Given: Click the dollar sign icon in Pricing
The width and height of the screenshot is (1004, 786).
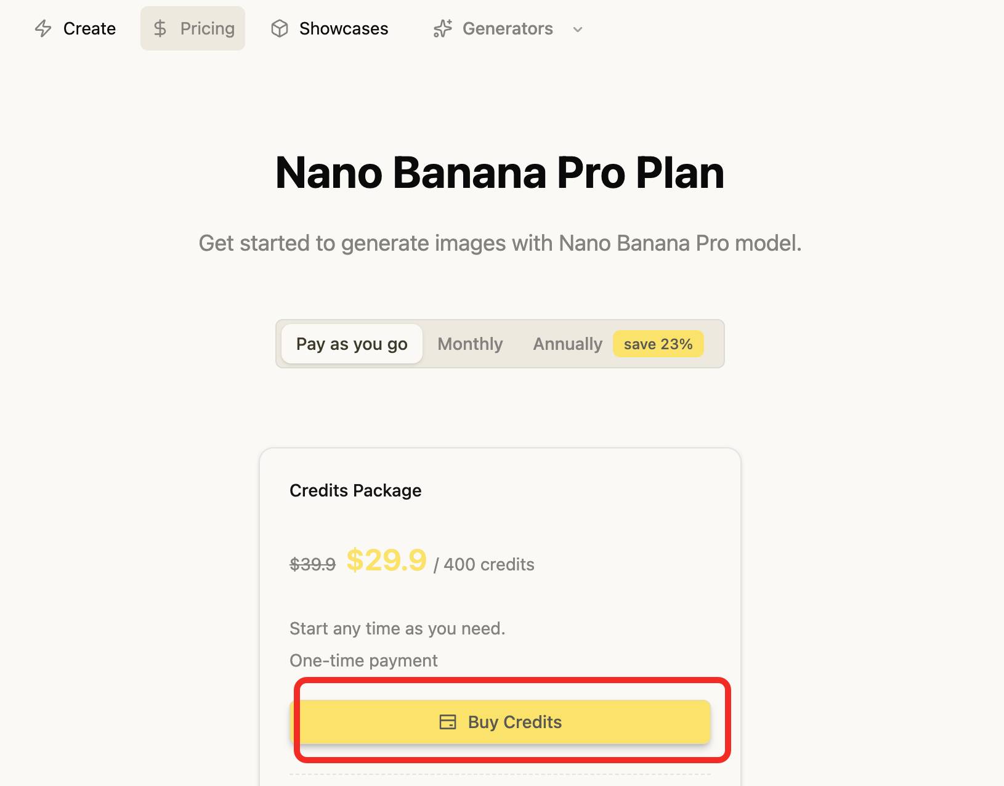Looking at the screenshot, I should [160, 28].
